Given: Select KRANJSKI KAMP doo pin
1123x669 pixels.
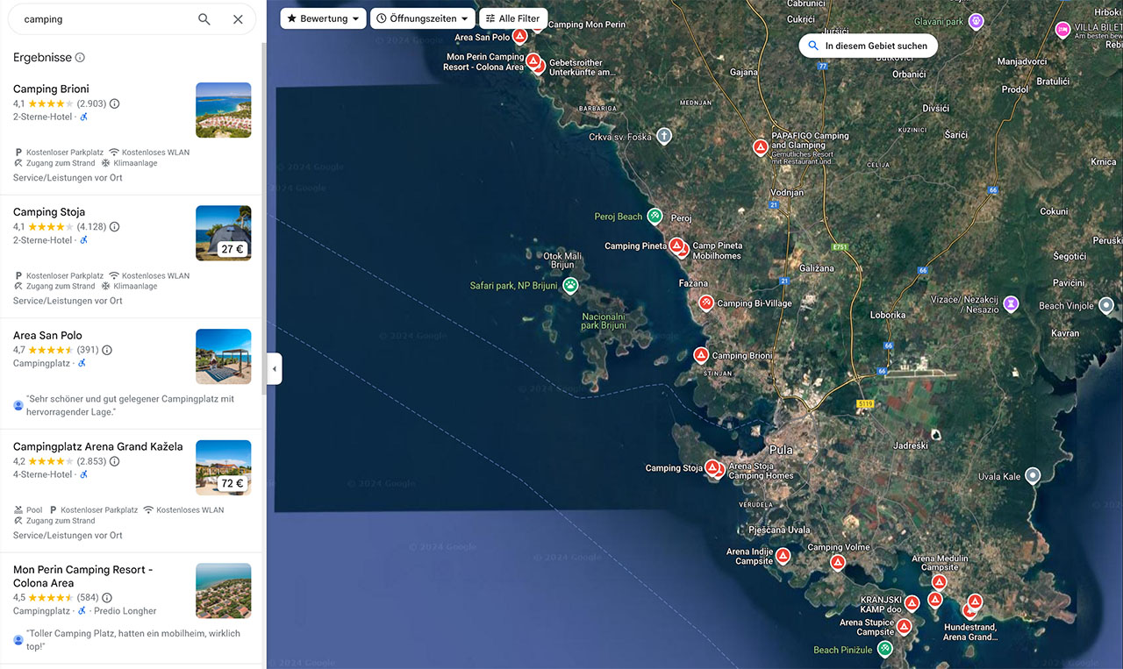Looking at the screenshot, I should pyautogui.click(x=912, y=603).
